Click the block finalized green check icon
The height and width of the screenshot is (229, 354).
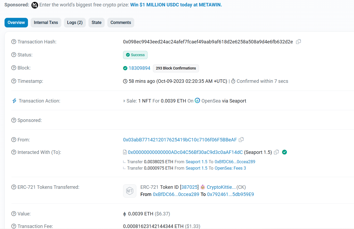125,68
